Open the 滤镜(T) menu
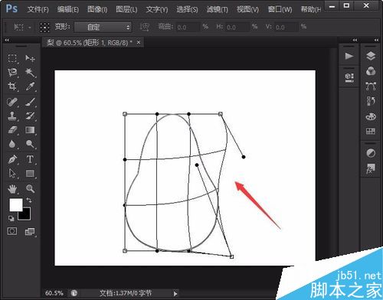383x300 pixels. [x=218, y=10]
